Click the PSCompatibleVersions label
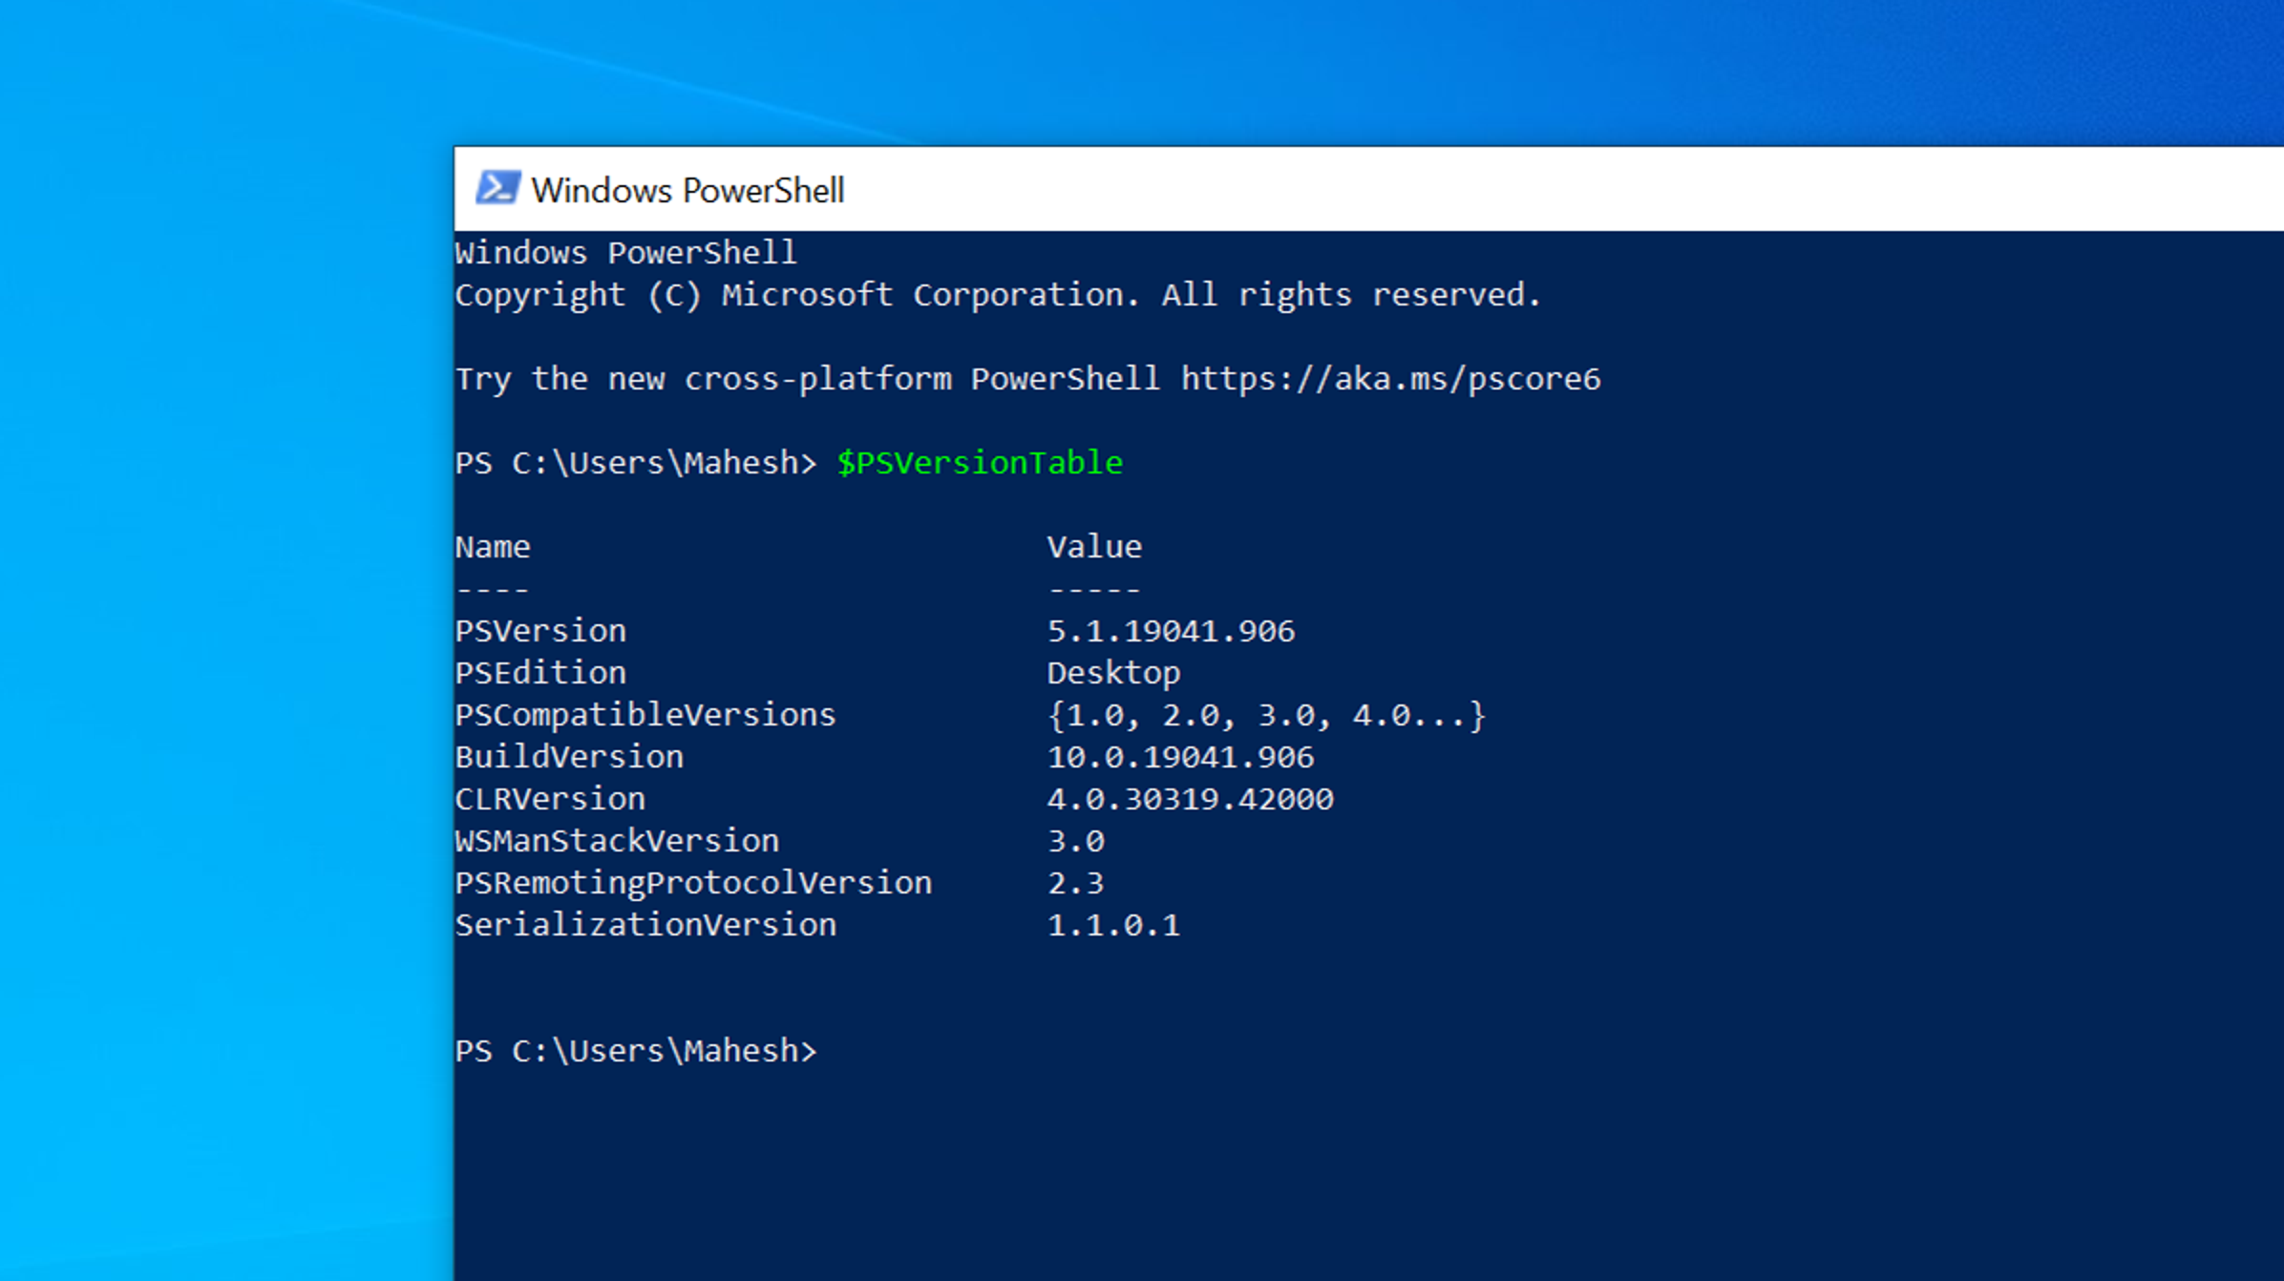2284x1281 pixels. pyautogui.click(x=645, y=714)
